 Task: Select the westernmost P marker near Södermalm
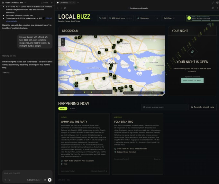[x=76, y=86]
